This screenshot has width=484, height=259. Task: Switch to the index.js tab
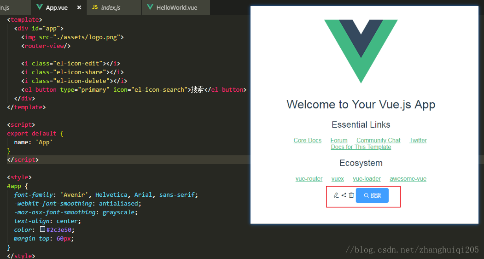[x=114, y=7]
